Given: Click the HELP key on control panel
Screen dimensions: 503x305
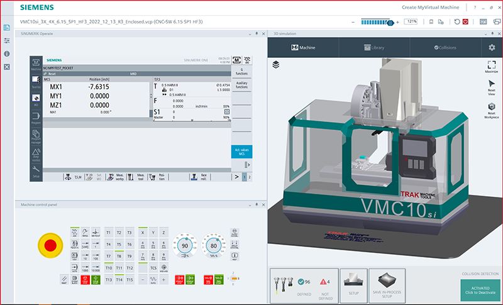Looking at the screenshot, I should [235, 256].
